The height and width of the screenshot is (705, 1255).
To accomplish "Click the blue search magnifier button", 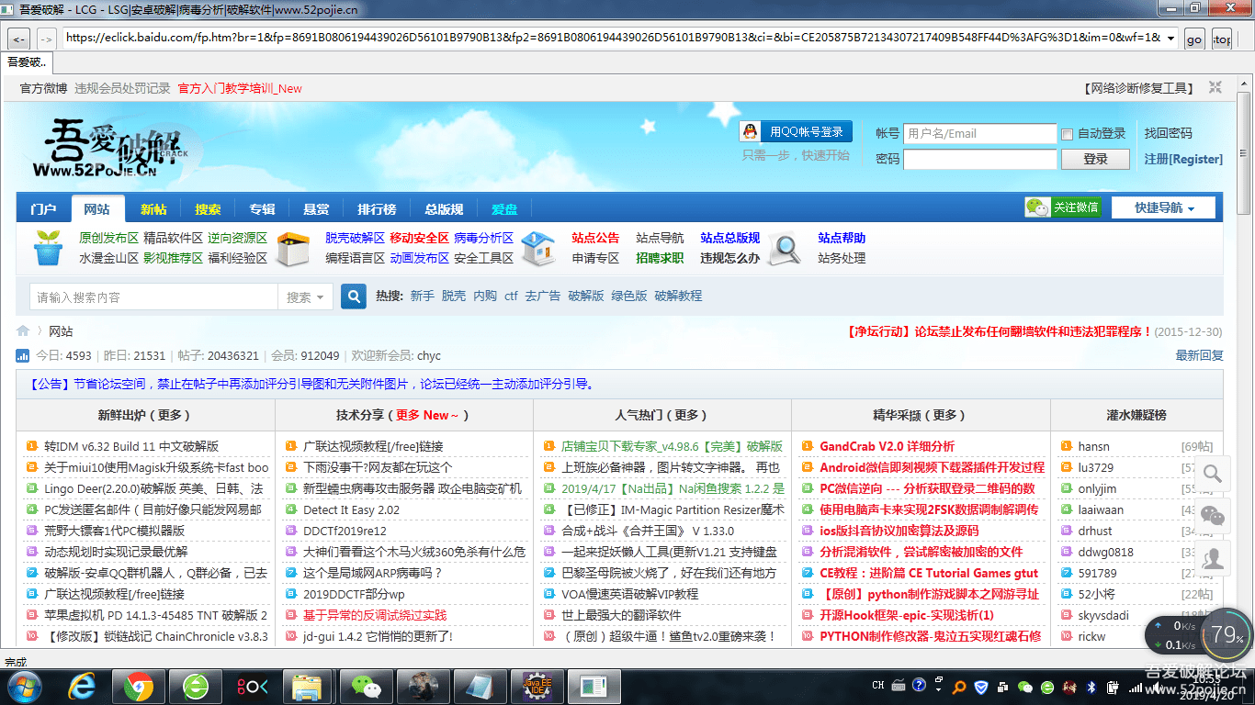I will tap(354, 297).
